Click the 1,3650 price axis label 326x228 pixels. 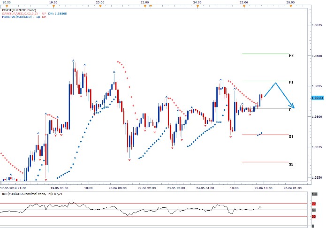pos(317,56)
